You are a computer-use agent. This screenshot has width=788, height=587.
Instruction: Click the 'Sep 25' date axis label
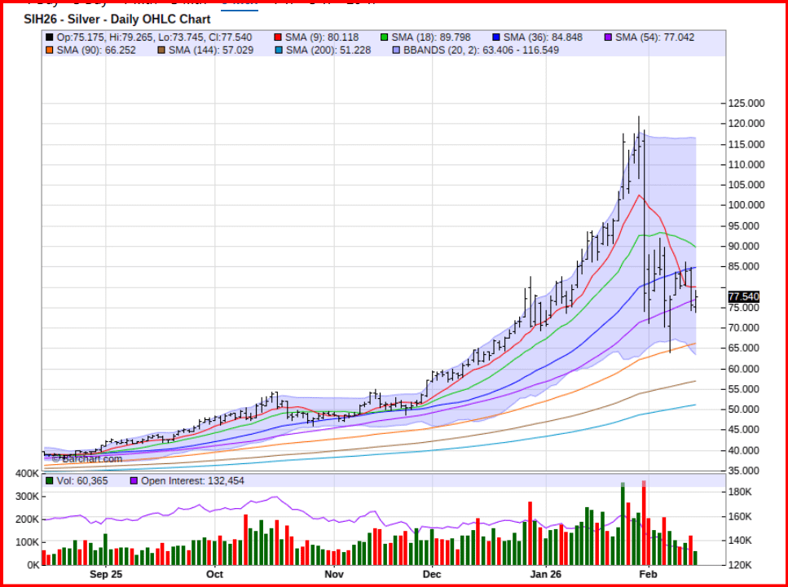click(x=106, y=574)
